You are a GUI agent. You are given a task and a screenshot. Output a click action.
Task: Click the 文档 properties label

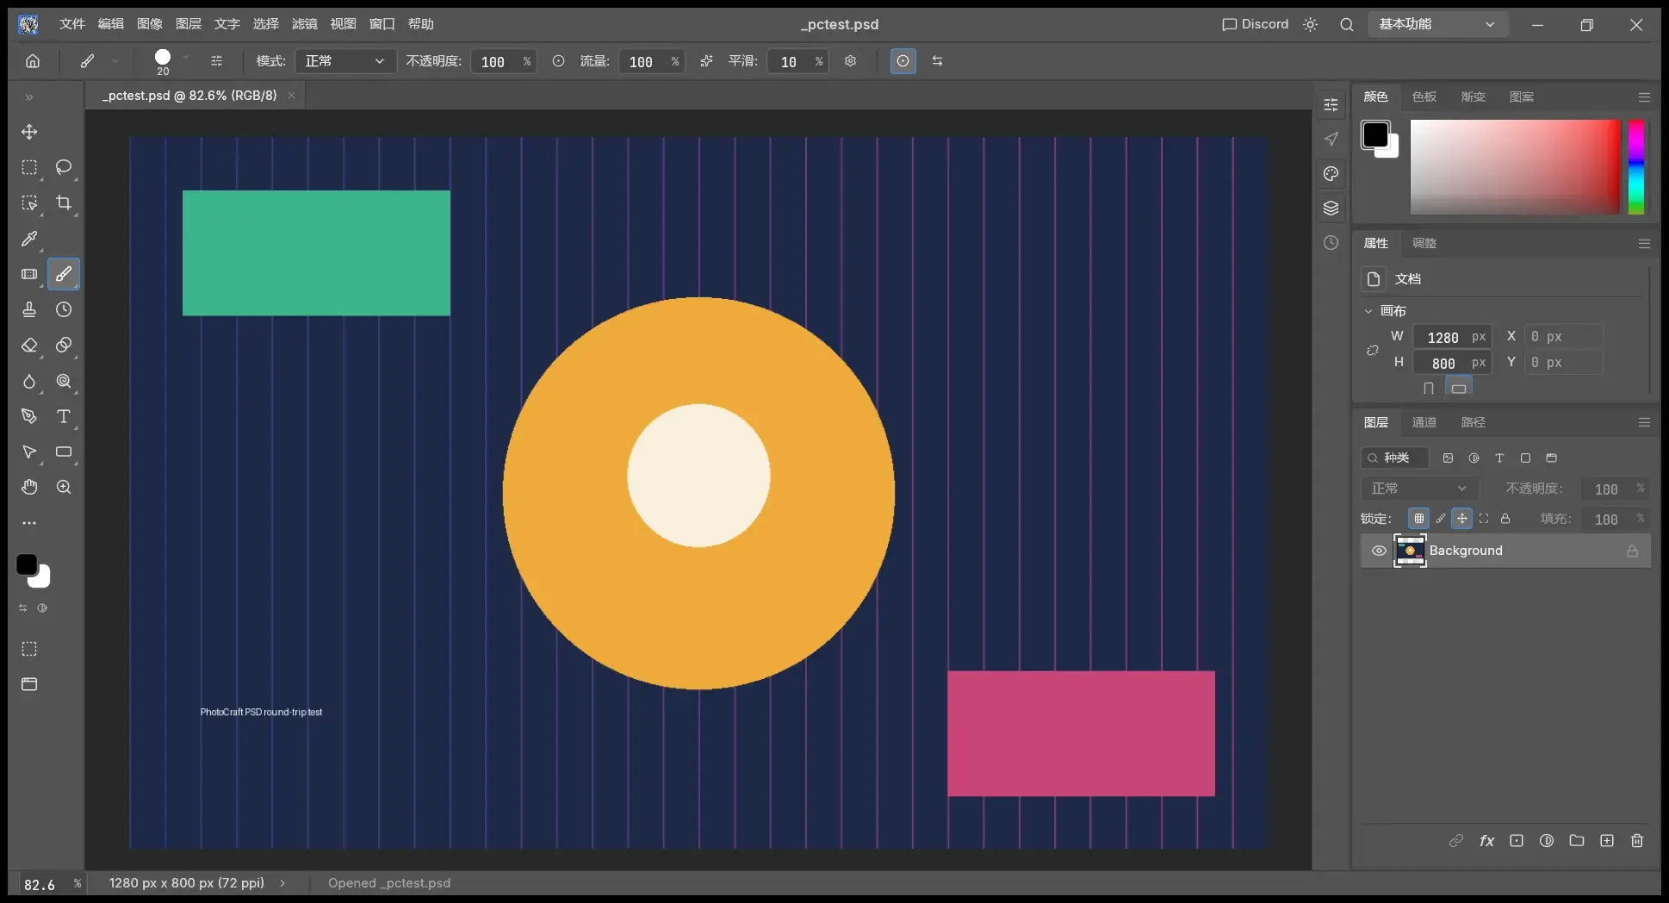1408,279
